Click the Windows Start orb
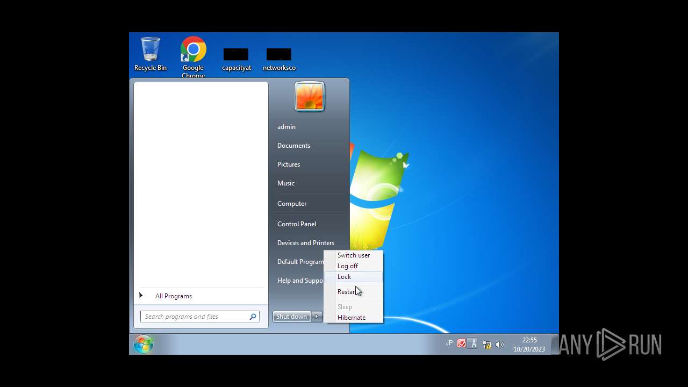 [x=144, y=344]
